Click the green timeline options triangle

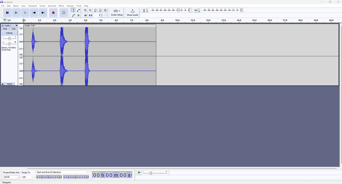click(5, 20)
